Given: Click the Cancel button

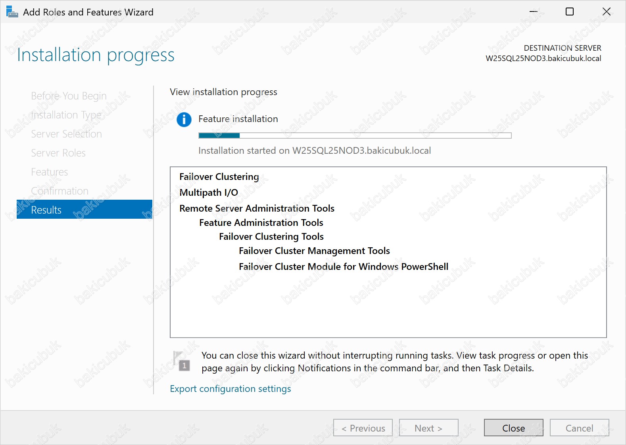Looking at the screenshot, I should [579, 428].
